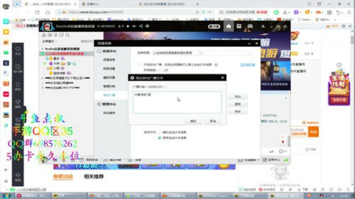
Task: Click the shield icon in the channel title bar
Action: point(147,26)
